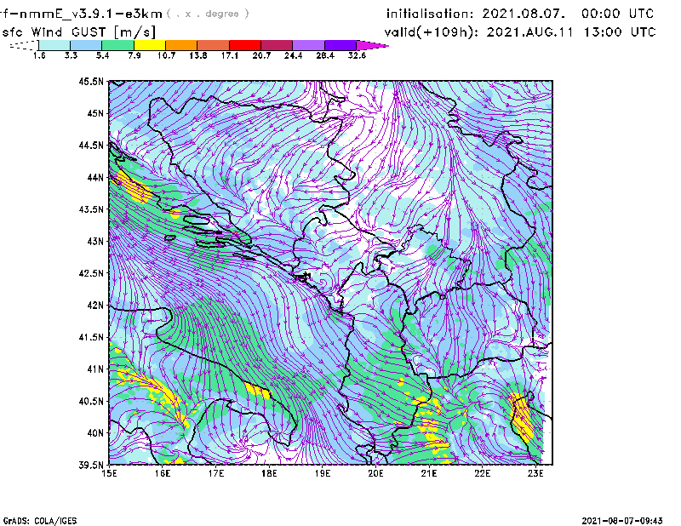Click the legend value 32.6

[x=357, y=55]
